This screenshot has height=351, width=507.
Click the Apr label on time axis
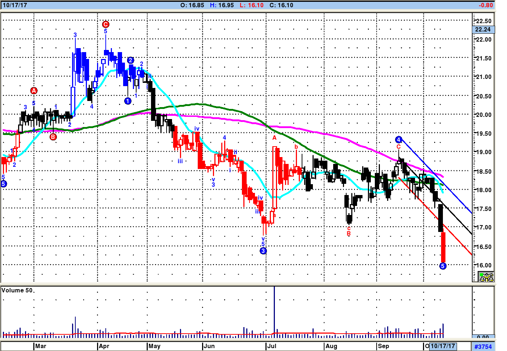pos(104,346)
